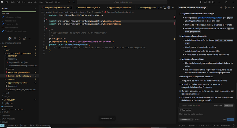Accept the proposed changes
The height and width of the screenshot is (128, 237).
pyautogui.click(x=228, y=105)
